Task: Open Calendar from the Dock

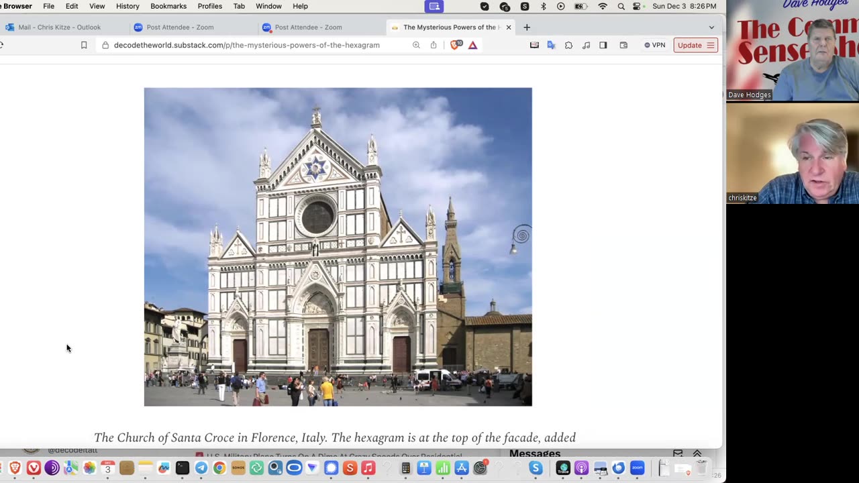Action: click(x=107, y=468)
